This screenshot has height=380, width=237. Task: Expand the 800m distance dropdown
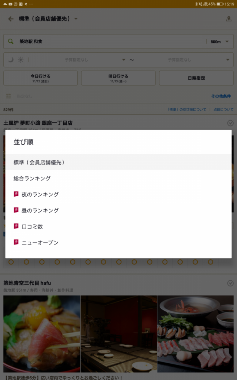[219, 42]
